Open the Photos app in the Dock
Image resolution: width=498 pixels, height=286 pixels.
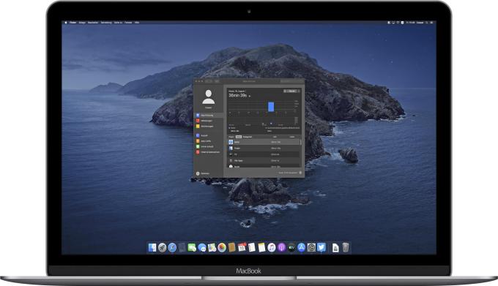(222, 247)
